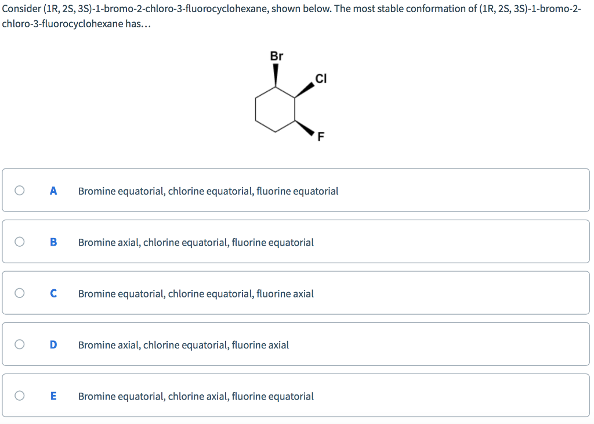This screenshot has height=424, width=594.
Task: Choose answer with fluorine axial, bromine equatorial
Action: [196, 293]
